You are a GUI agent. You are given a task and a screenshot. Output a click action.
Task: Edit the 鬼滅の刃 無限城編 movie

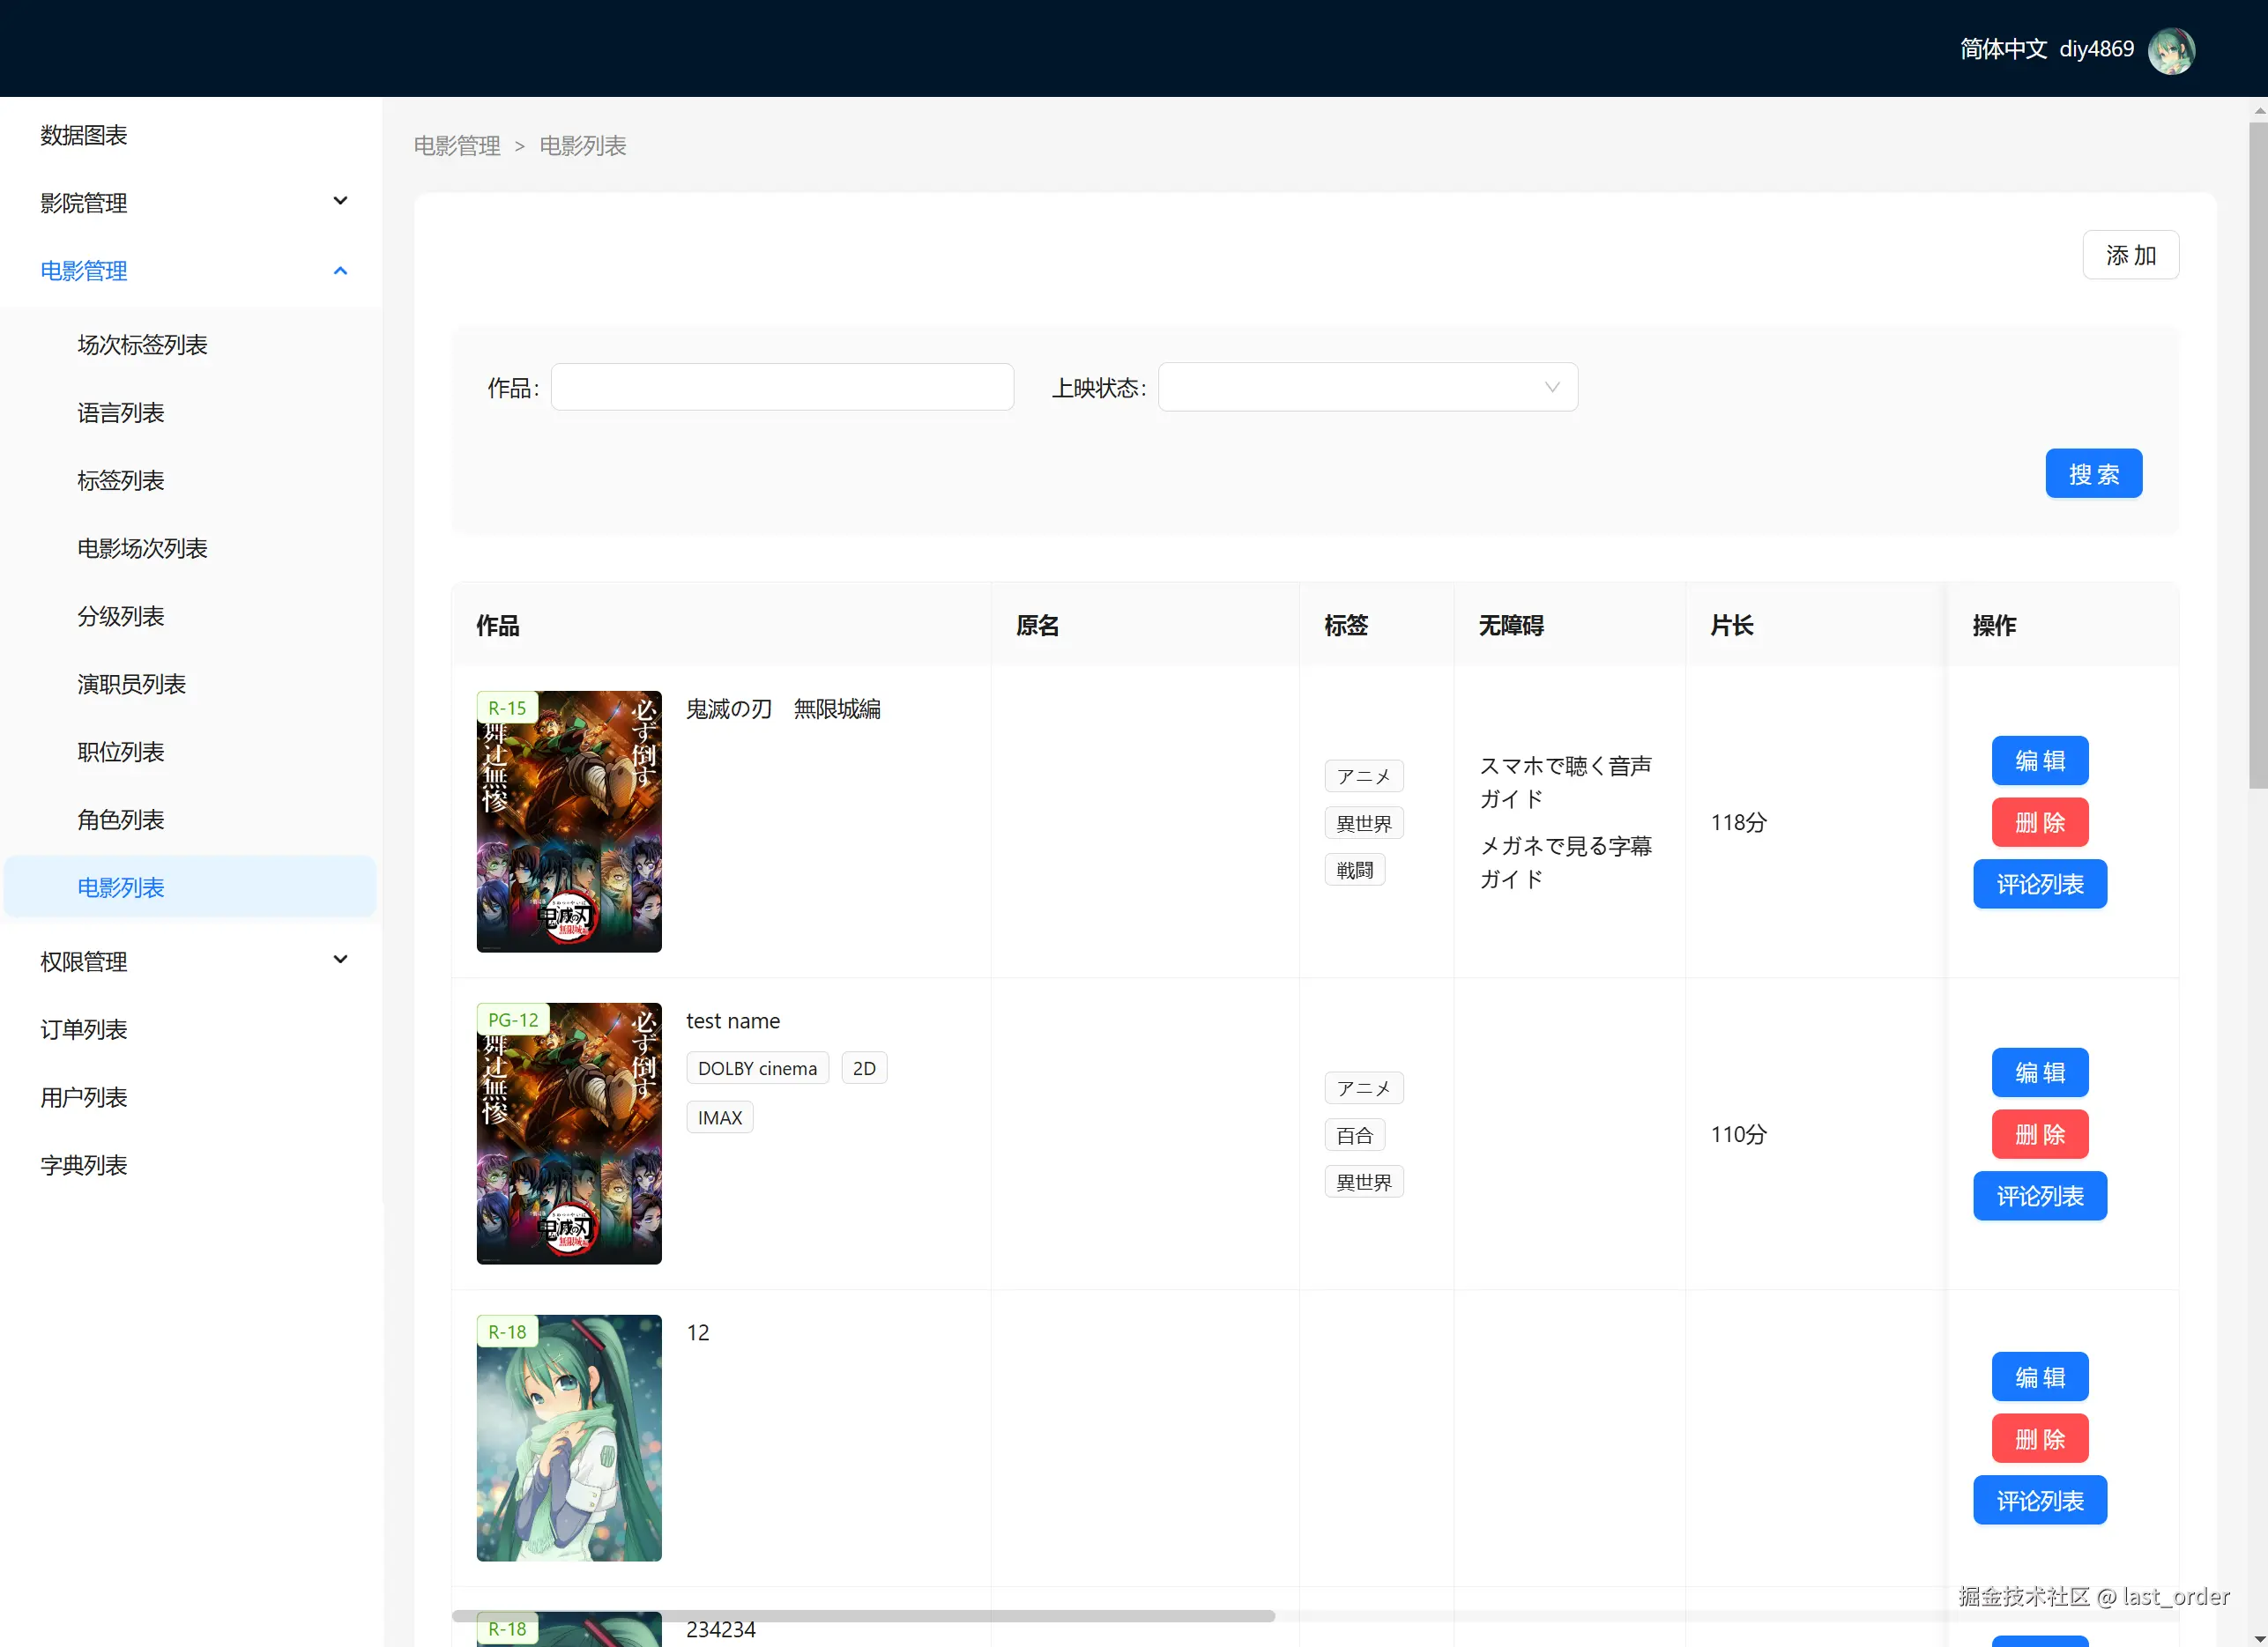pos(2039,761)
